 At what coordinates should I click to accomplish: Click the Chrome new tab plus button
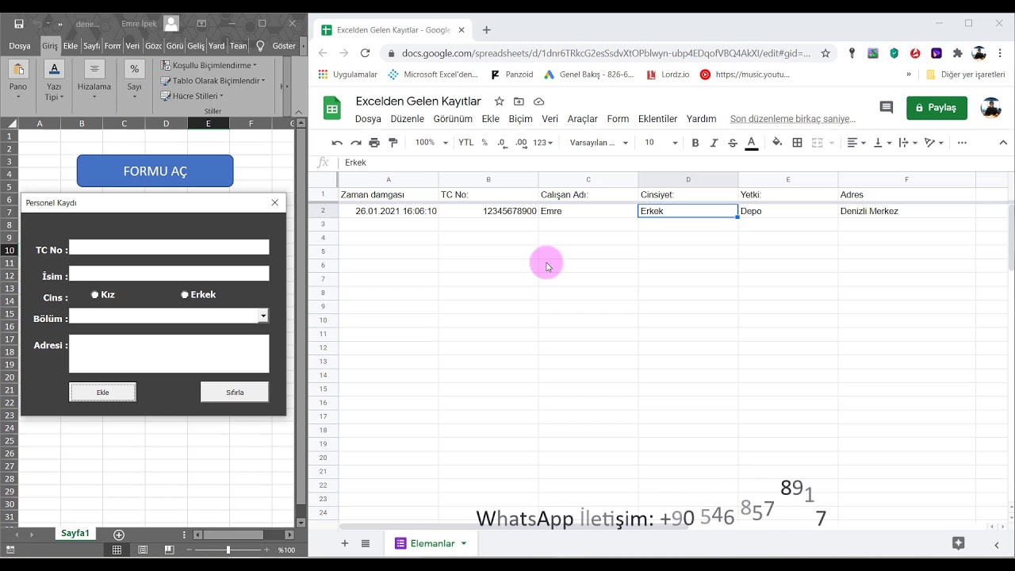[487, 30]
